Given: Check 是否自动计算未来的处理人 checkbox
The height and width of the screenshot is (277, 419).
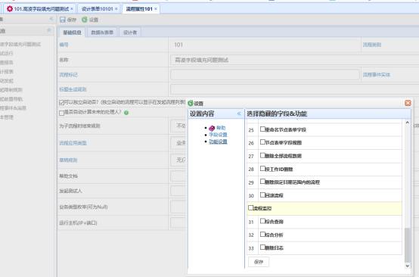Looking at the screenshot, I should [x=62, y=113].
